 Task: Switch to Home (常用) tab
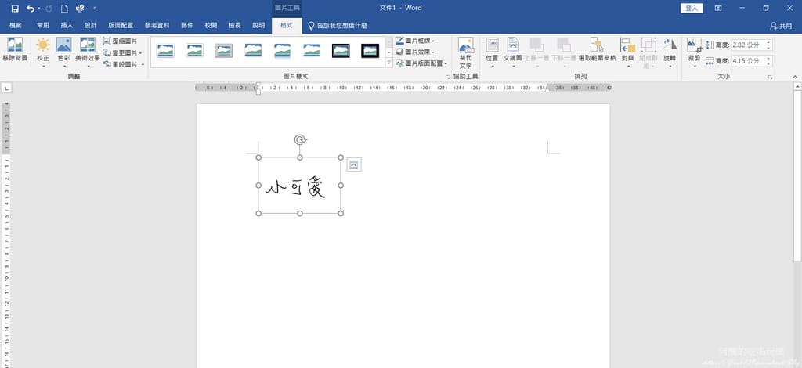click(43, 26)
